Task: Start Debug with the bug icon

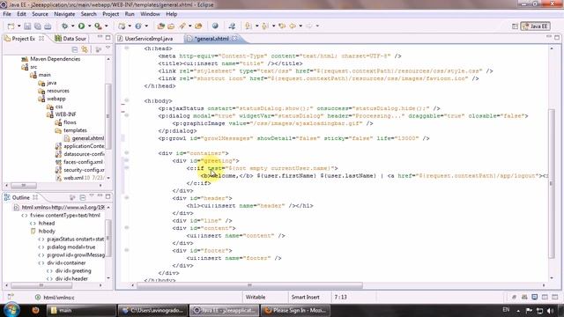Action: [65, 26]
